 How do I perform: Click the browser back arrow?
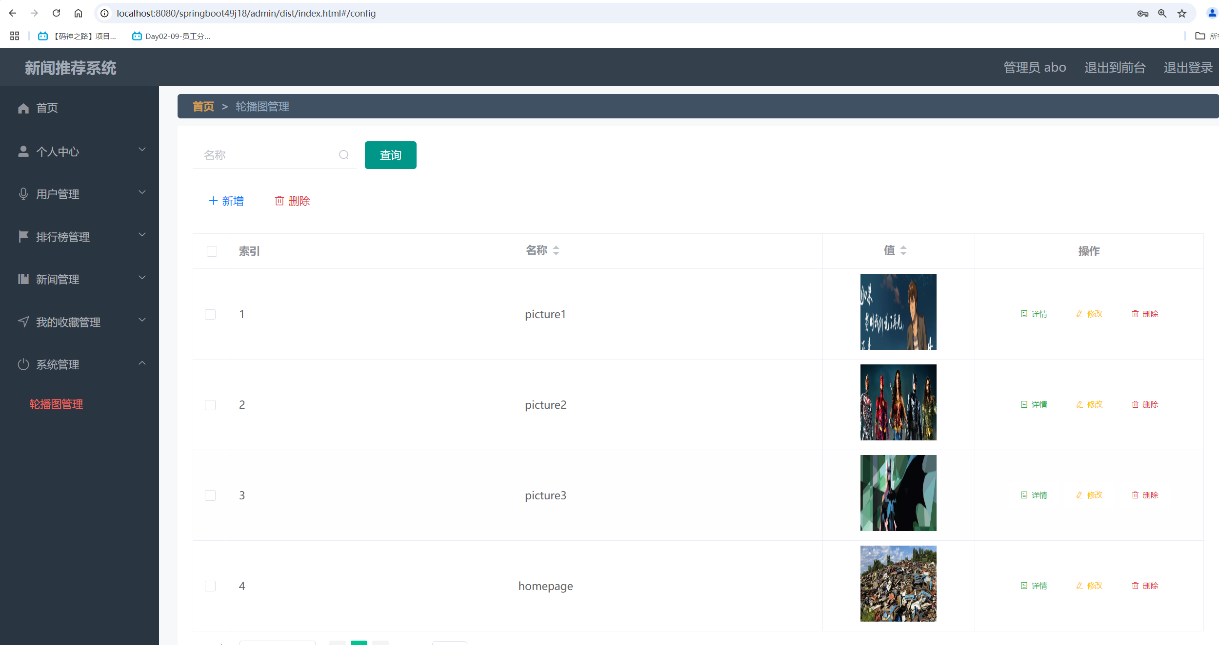click(13, 13)
